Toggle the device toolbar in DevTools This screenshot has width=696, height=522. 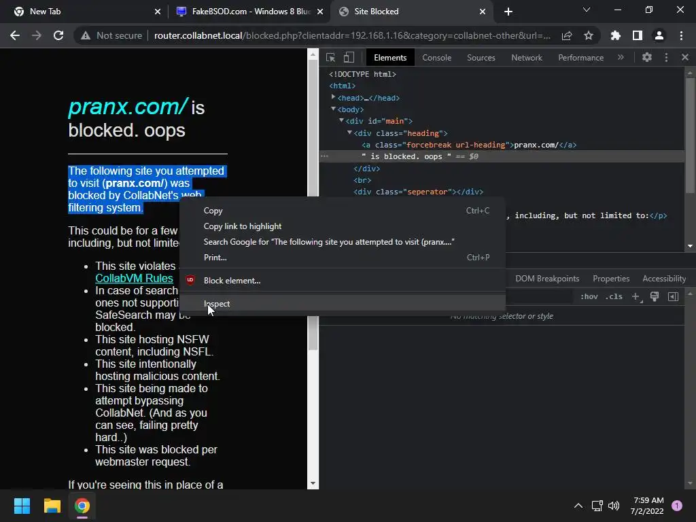pyautogui.click(x=349, y=57)
